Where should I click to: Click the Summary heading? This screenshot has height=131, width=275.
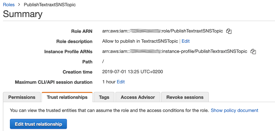(23, 14)
